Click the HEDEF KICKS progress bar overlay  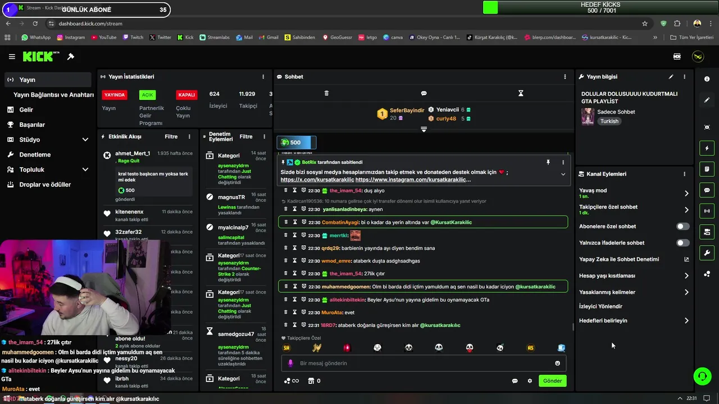[x=600, y=8]
